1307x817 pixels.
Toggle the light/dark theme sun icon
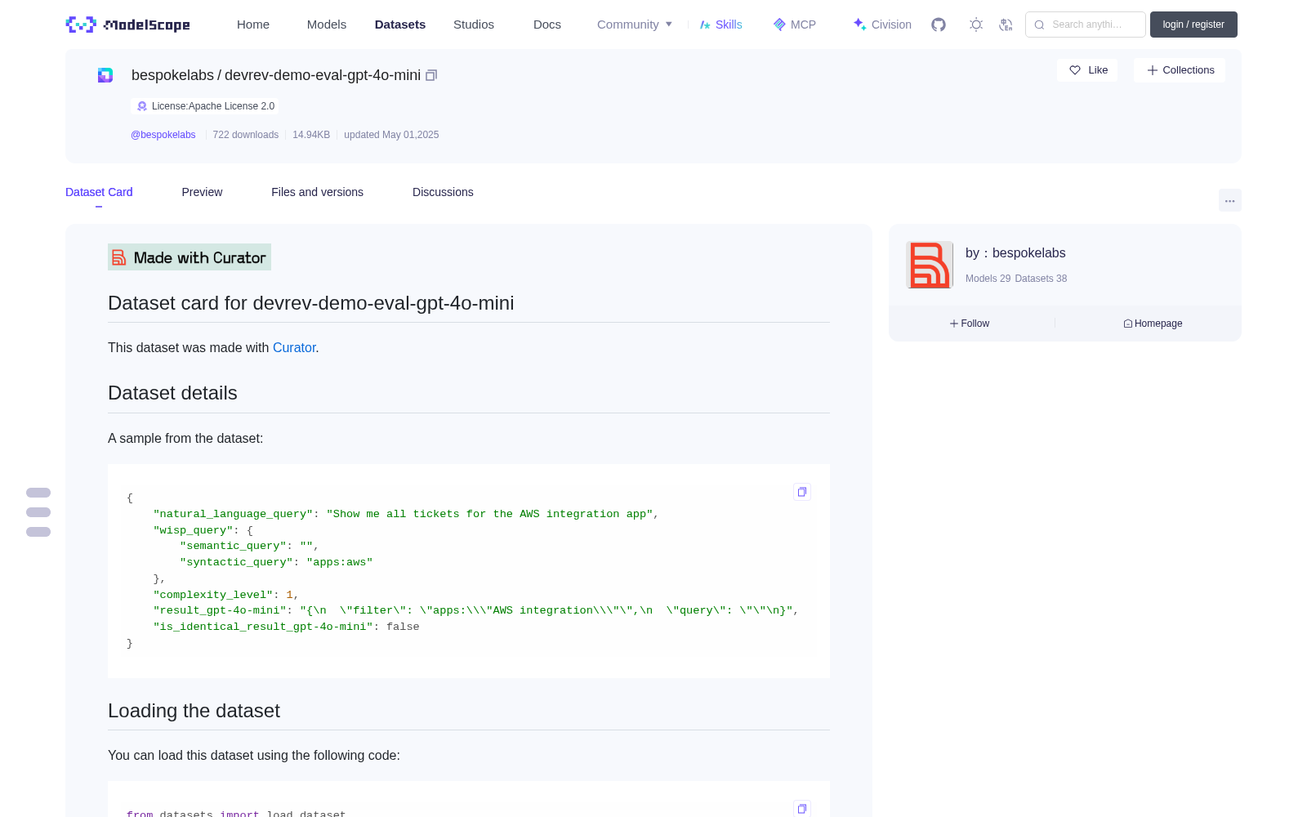click(976, 25)
